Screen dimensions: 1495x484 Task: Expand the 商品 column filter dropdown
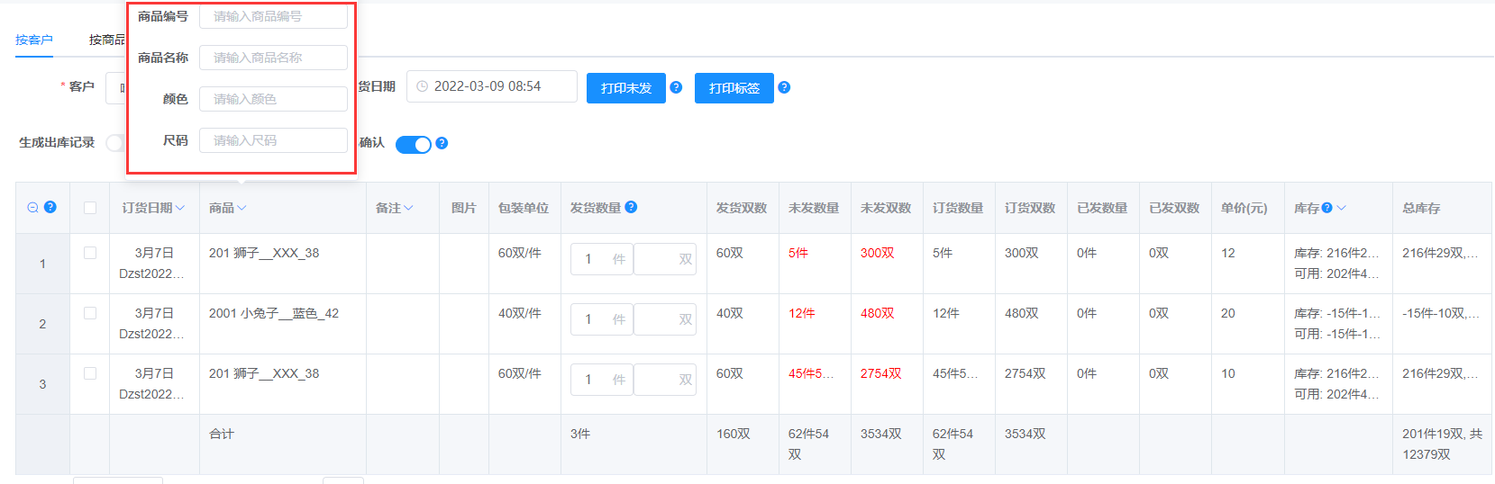tap(242, 208)
